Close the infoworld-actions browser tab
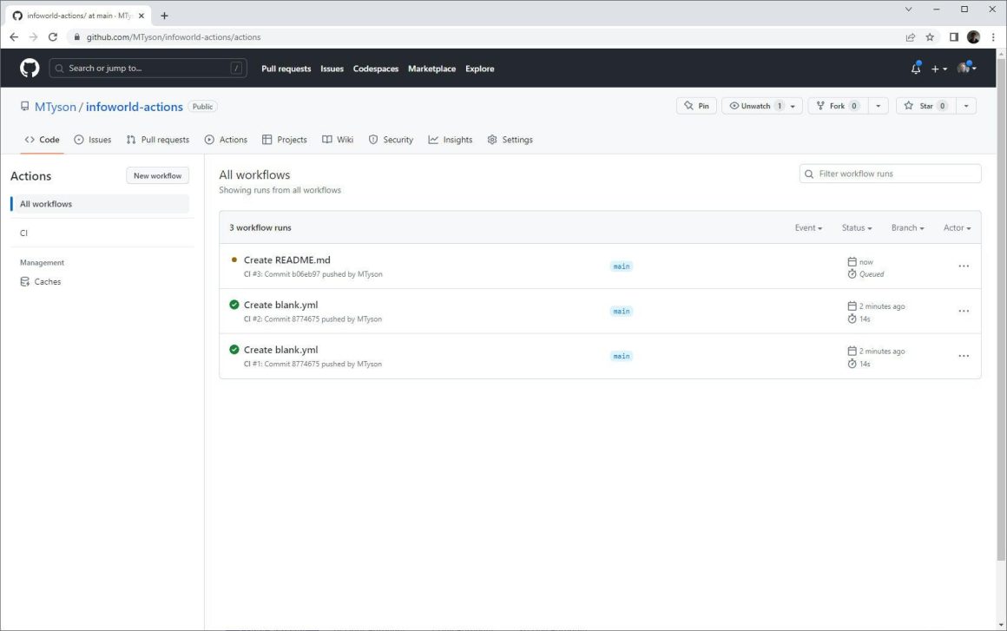Viewport: 1007px width, 631px height. [142, 16]
